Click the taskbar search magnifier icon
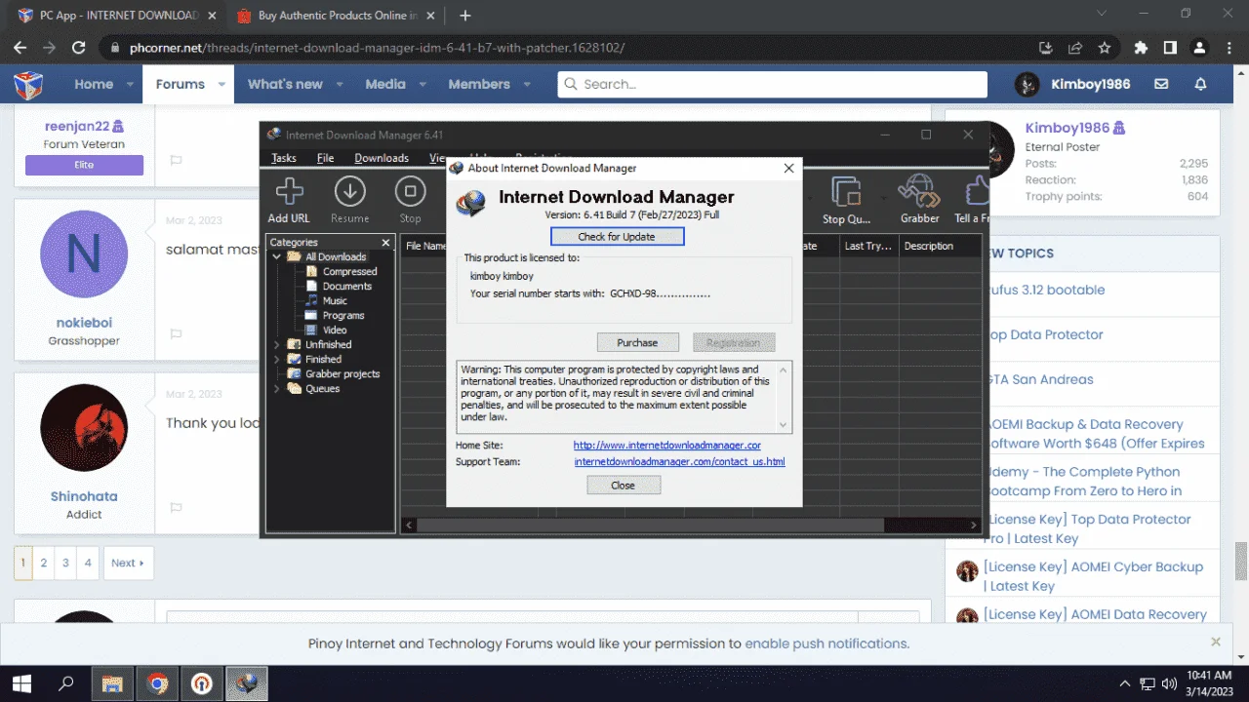Screen dimensions: 1249x702 [x=67, y=683]
